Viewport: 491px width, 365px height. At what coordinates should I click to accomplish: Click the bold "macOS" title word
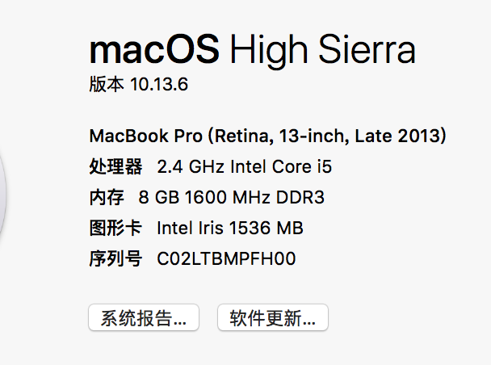click(154, 50)
